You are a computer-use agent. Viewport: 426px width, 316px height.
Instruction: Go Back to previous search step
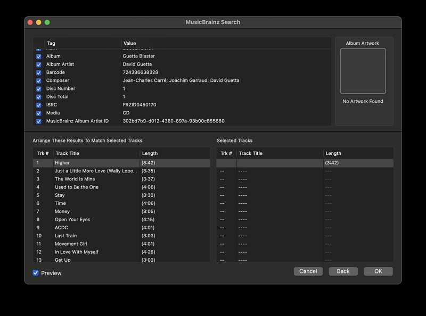(x=343, y=271)
